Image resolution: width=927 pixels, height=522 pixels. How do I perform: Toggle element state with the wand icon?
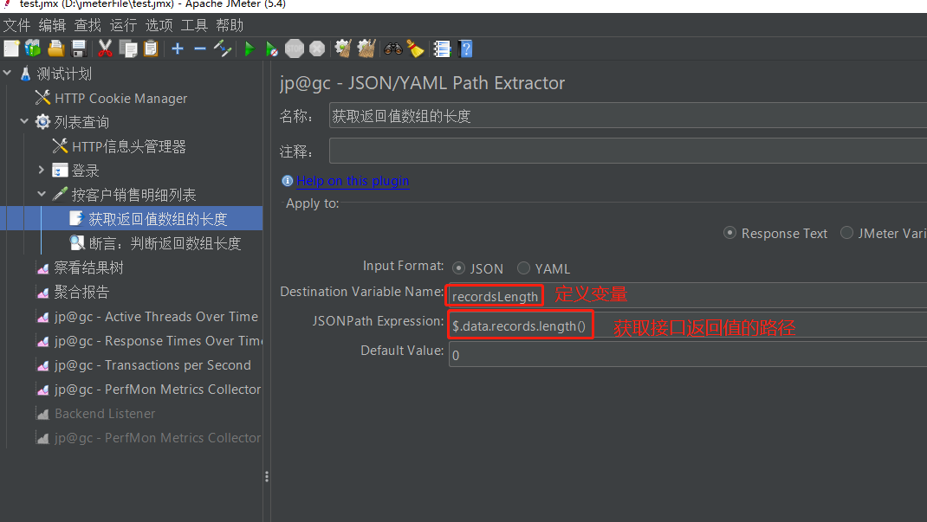coord(223,48)
